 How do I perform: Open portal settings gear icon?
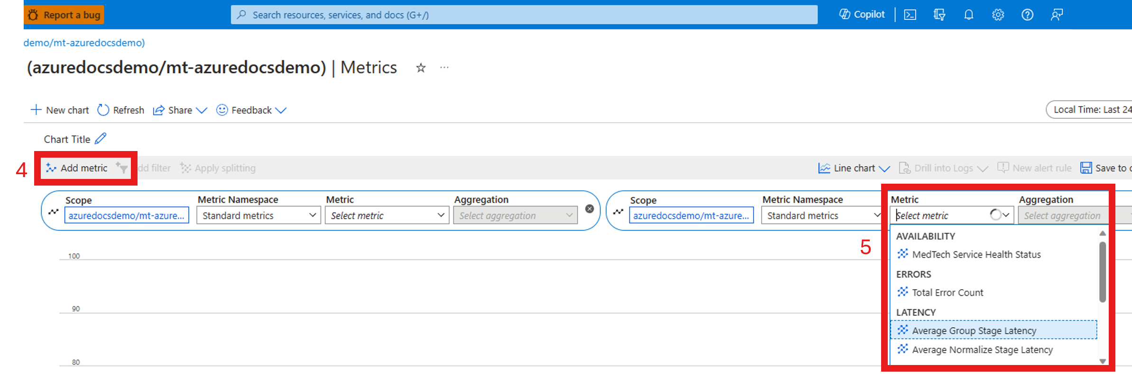(x=998, y=15)
